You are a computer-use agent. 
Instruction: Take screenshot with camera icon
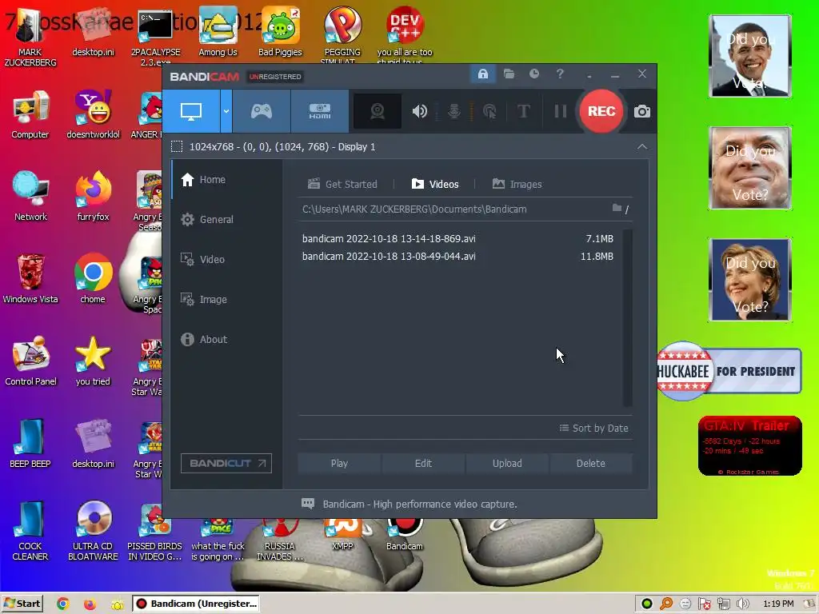pos(642,111)
